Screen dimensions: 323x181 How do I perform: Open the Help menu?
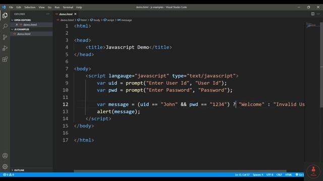click(79, 7)
